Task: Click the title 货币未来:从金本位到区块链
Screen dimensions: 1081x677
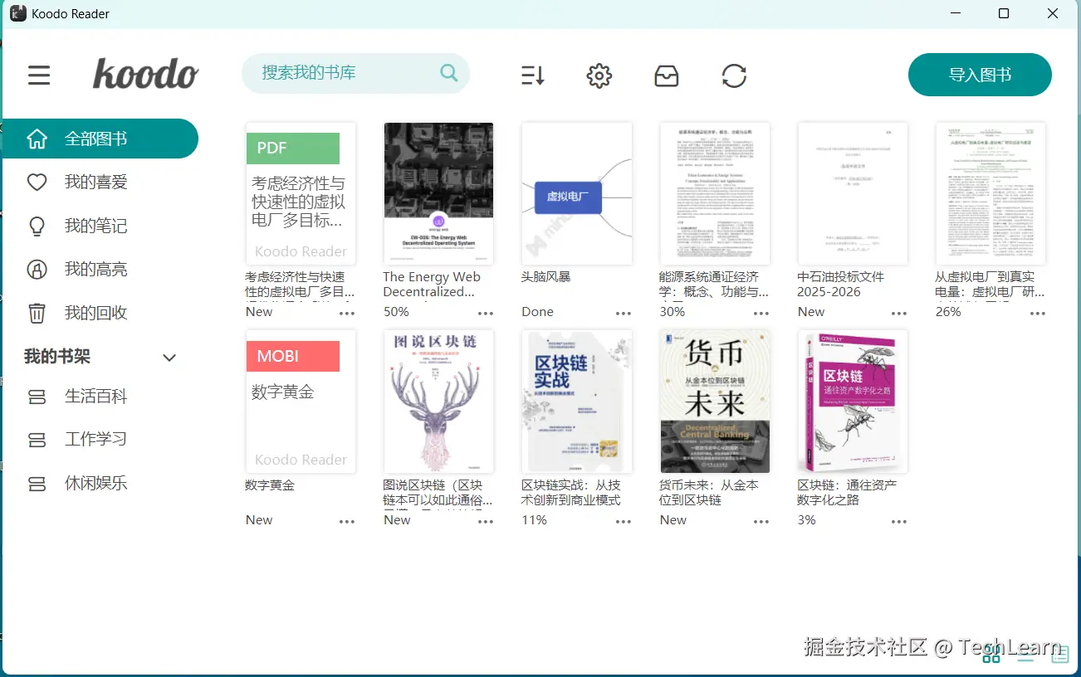Action: (709, 493)
